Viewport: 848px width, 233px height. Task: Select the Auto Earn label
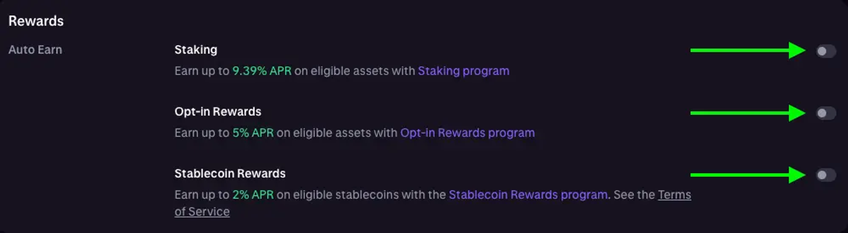click(x=35, y=50)
